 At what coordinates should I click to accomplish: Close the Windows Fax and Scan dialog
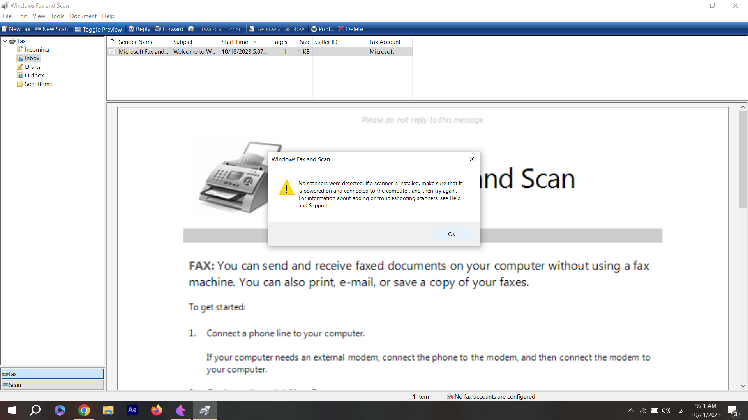pyautogui.click(x=472, y=159)
